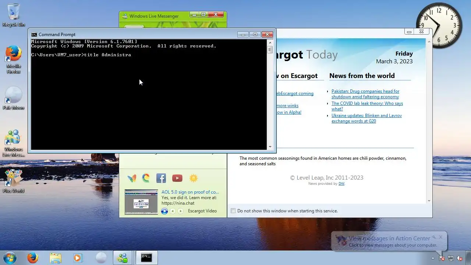Show hidden tray icons arrow

pos(433,258)
